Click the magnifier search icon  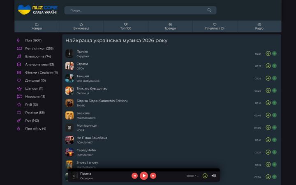[x=209, y=10]
